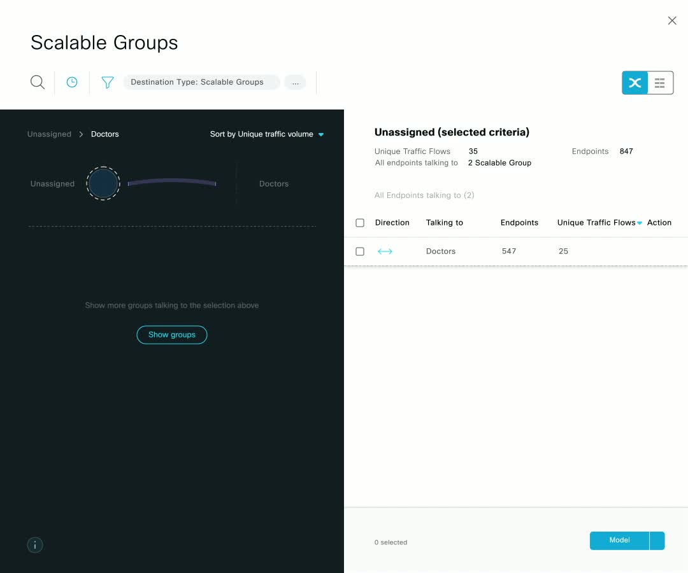The image size is (688, 573).
Task: Switch to the list view icon
Action: click(x=660, y=82)
